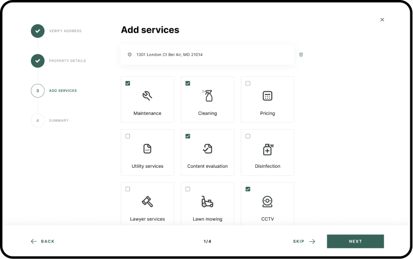This screenshot has height=259, width=413.
Task: Check the Utility services checkbox
Action: pyautogui.click(x=128, y=136)
